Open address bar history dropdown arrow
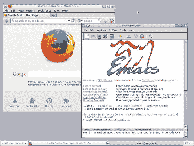Image resolution: width=194 pixels, height=146 pixels. [x=69, y=21]
